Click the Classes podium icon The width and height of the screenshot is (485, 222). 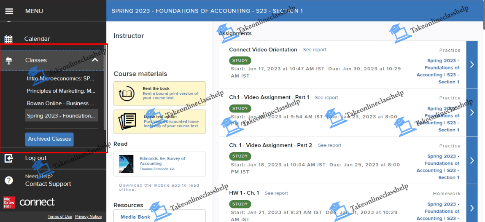(x=9, y=61)
